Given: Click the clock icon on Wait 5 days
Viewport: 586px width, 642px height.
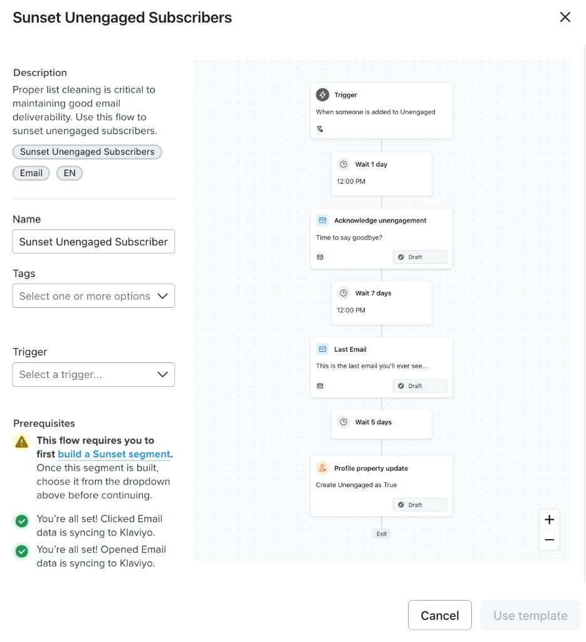Looking at the screenshot, I should (343, 422).
